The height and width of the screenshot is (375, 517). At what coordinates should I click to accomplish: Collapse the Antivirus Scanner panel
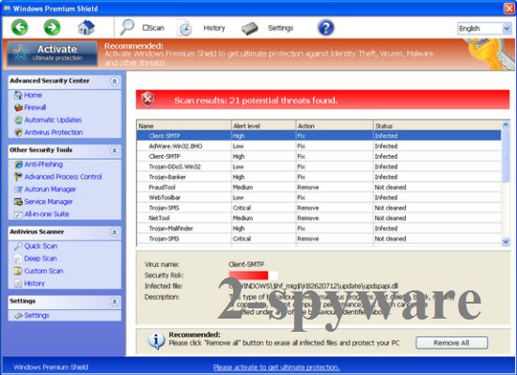(x=115, y=232)
